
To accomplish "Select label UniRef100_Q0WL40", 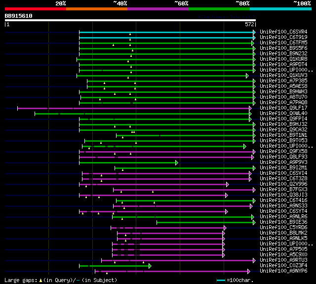I will 283,114.
